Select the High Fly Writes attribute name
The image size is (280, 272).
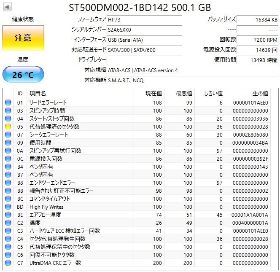pos(46,207)
